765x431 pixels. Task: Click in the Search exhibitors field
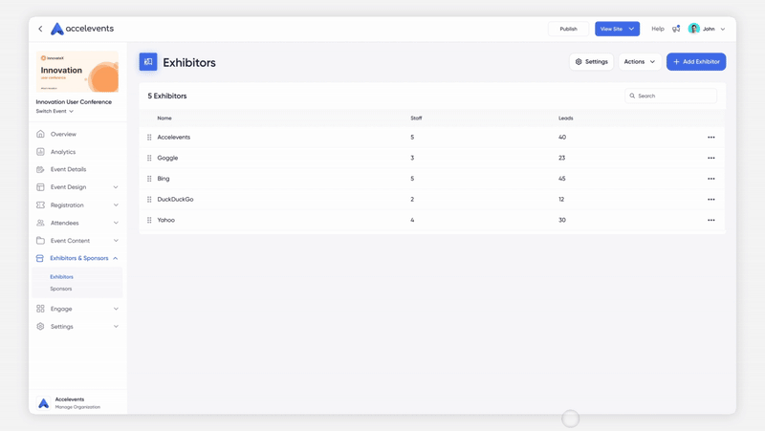pyautogui.click(x=671, y=97)
